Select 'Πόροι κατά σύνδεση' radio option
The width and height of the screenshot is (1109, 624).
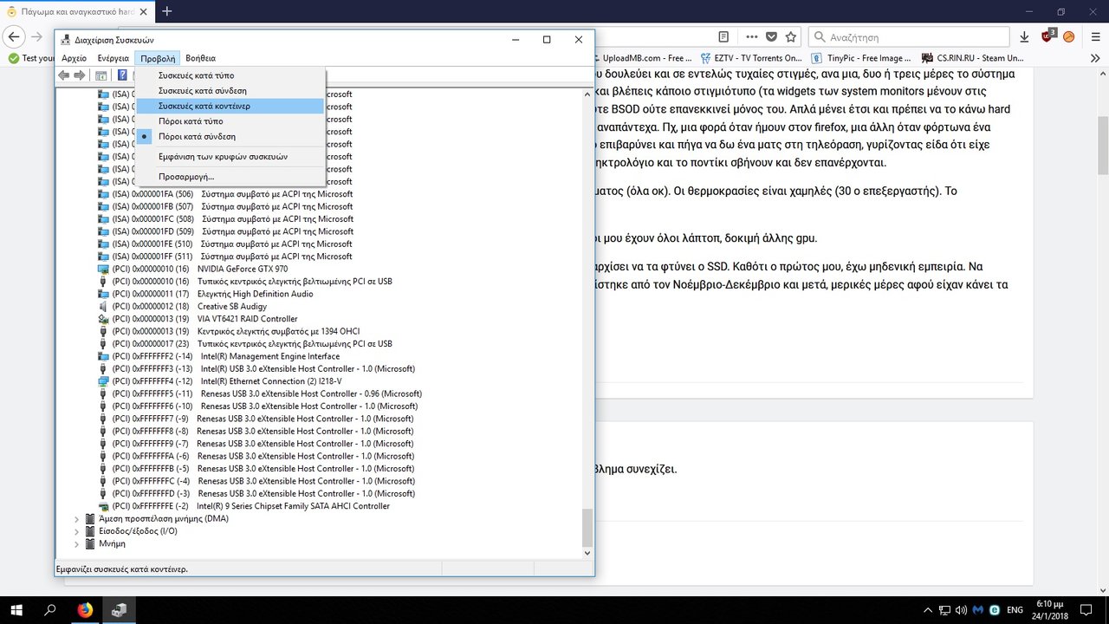[x=197, y=137]
